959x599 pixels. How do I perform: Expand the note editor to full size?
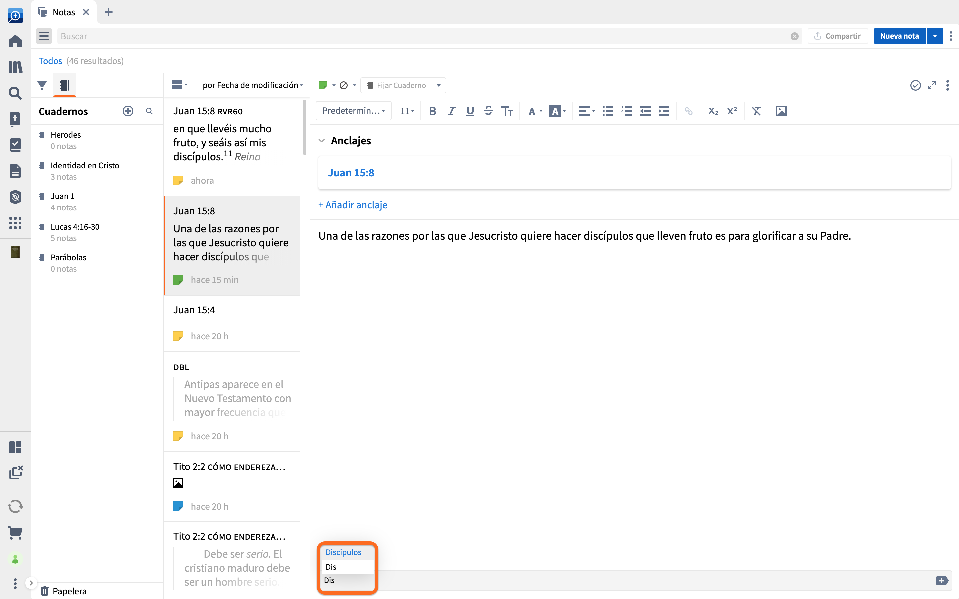point(932,85)
